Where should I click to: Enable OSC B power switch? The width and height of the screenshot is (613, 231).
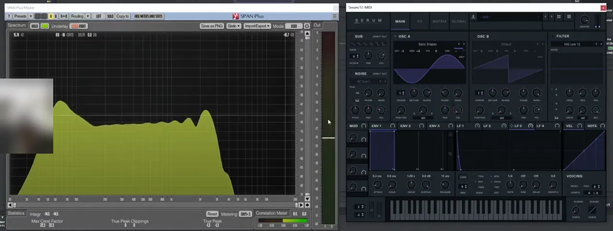(x=474, y=36)
